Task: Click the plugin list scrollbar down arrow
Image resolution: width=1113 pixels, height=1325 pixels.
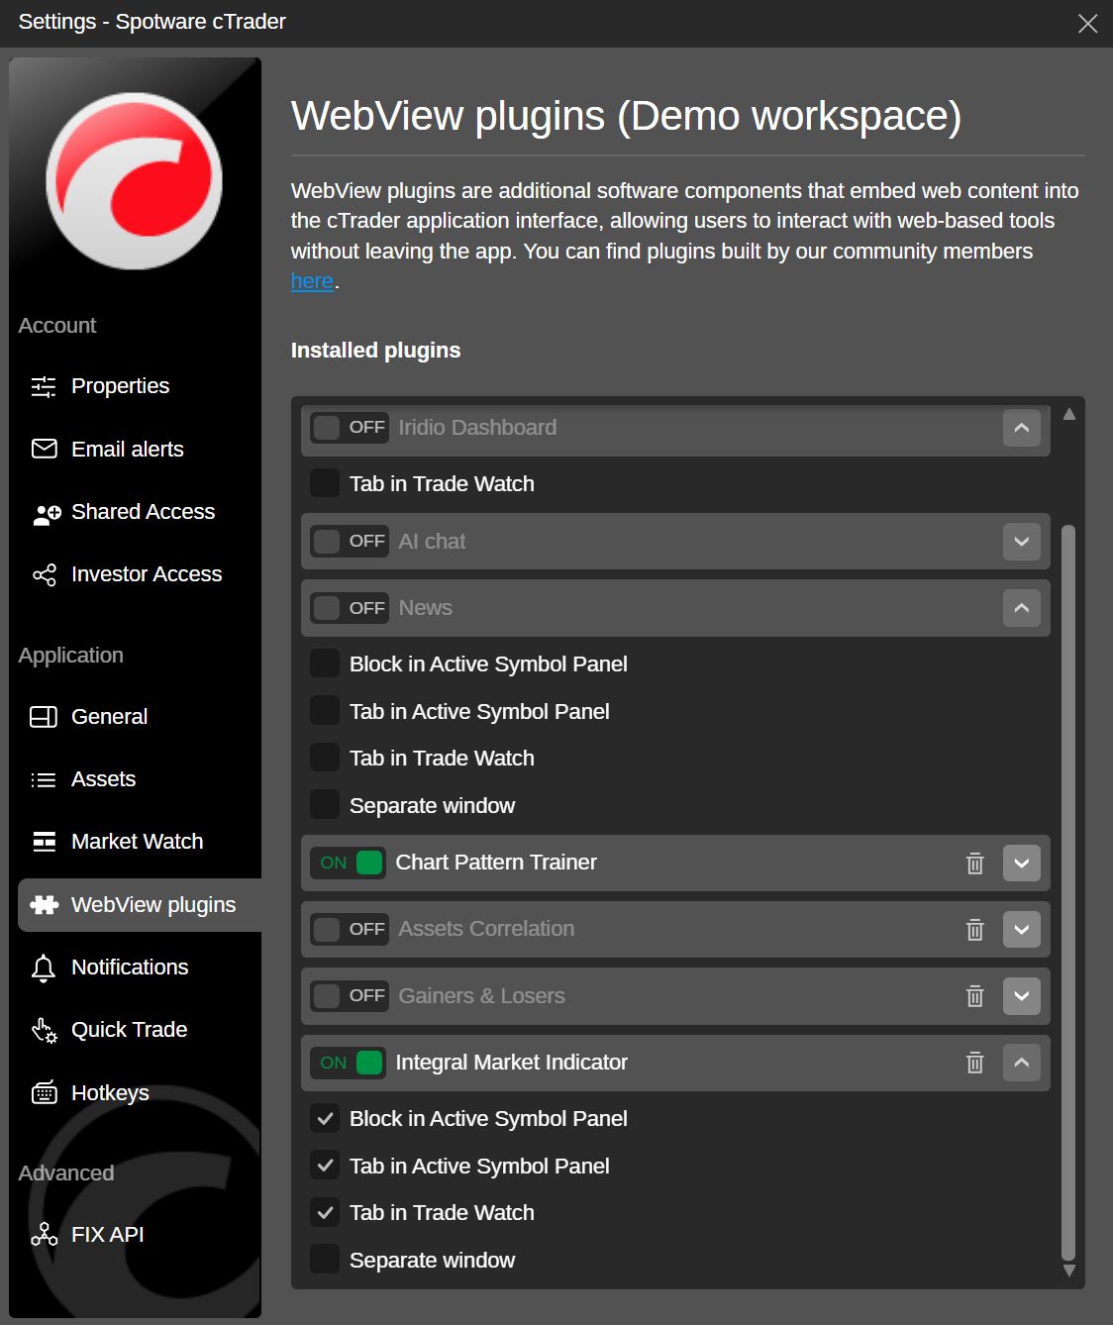Action: [x=1068, y=1271]
